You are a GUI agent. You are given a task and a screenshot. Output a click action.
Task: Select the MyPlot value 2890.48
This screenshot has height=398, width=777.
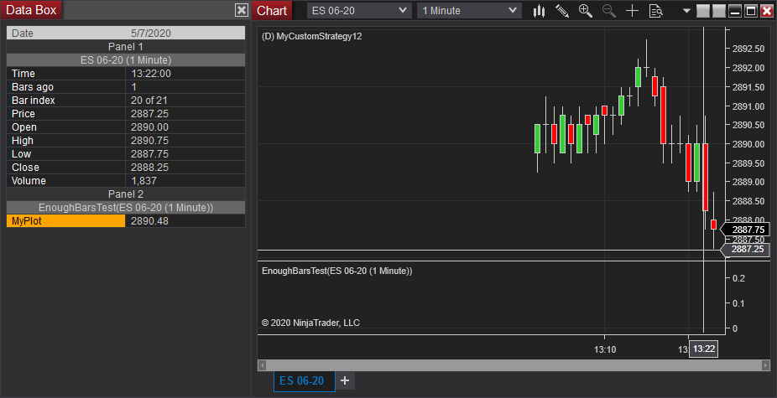(149, 220)
